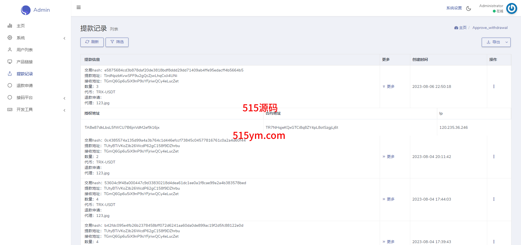Click the 主页 breadcrumb link
The height and width of the screenshot is (245, 521).
click(x=460, y=28)
